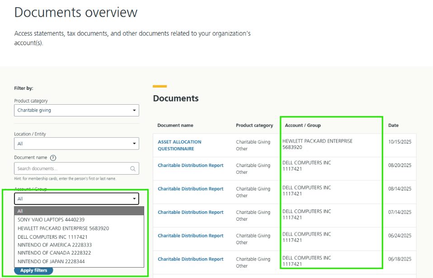
Task: Open Charitable Distribution Report dated 07/14/2025
Action: [x=191, y=213]
